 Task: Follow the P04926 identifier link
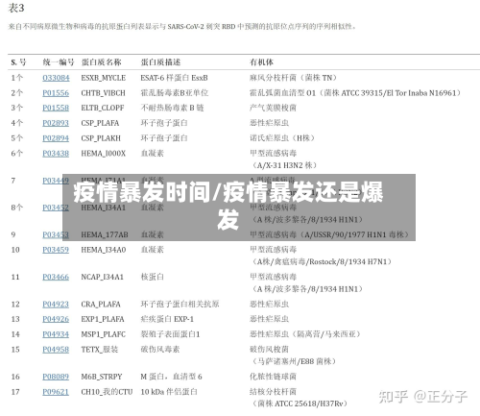[56, 319]
